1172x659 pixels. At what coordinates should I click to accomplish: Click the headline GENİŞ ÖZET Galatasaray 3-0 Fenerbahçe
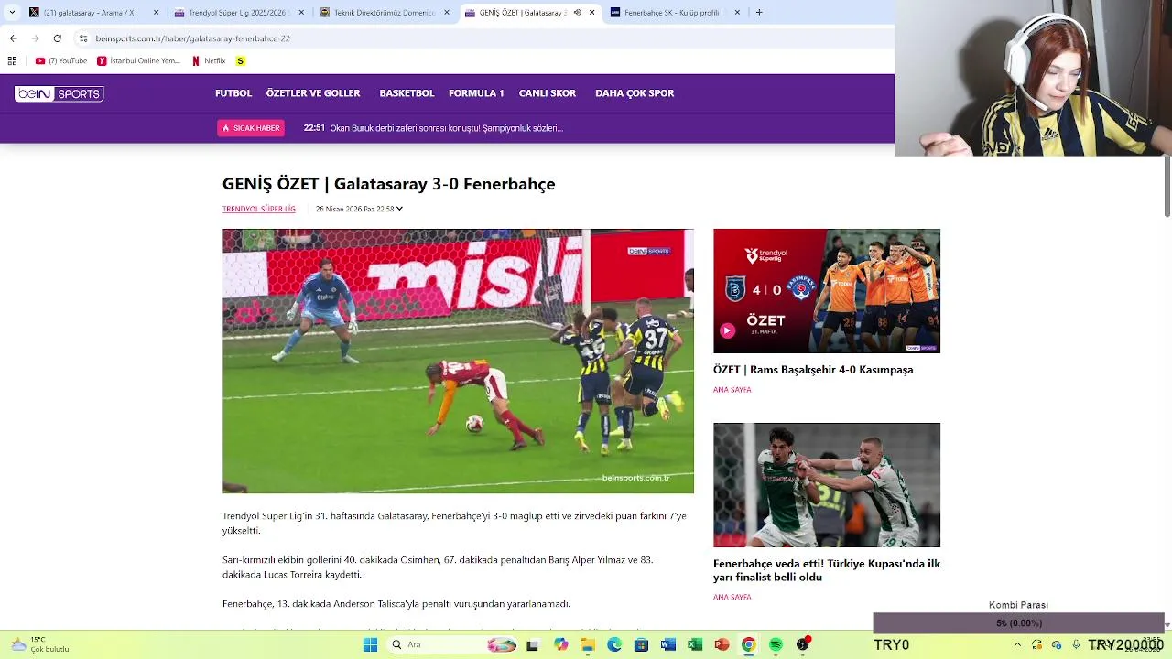(389, 184)
